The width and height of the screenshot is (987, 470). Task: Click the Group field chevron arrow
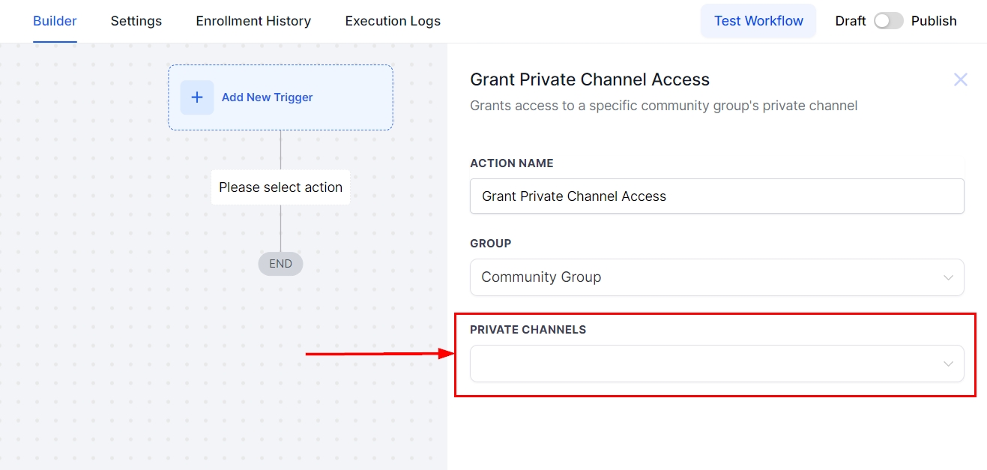tap(948, 278)
